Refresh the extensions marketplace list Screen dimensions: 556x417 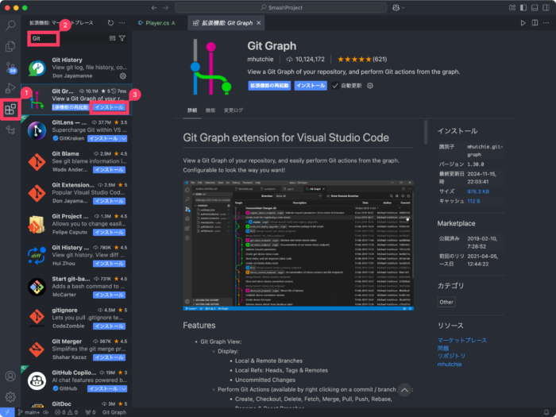[x=110, y=23]
